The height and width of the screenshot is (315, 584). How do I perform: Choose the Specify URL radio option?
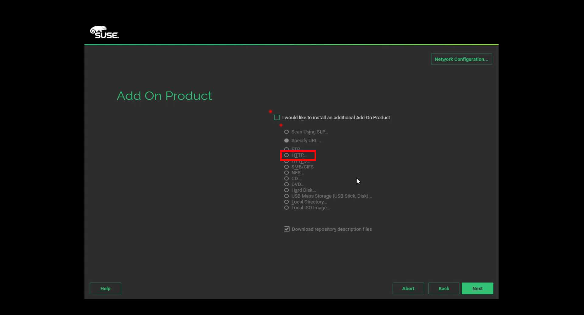[286, 141]
